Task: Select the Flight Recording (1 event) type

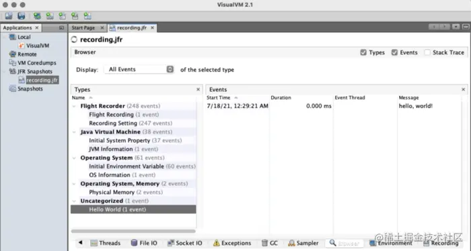Action: click(133, 115)
